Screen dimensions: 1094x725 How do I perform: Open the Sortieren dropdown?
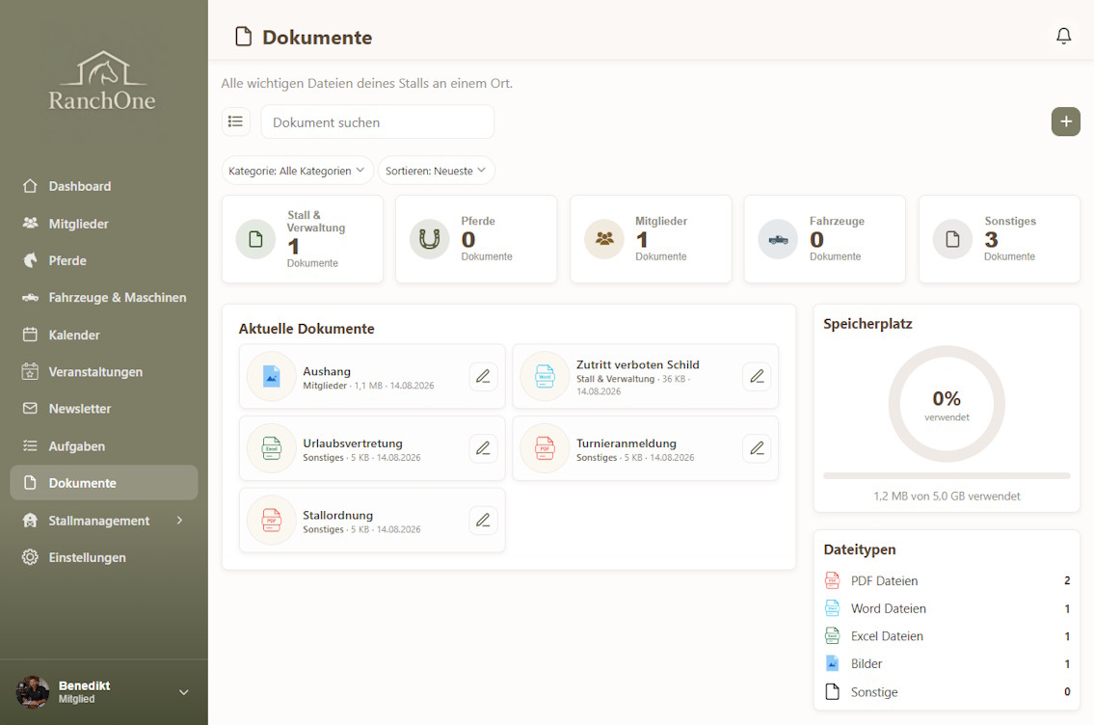[436, 171]
